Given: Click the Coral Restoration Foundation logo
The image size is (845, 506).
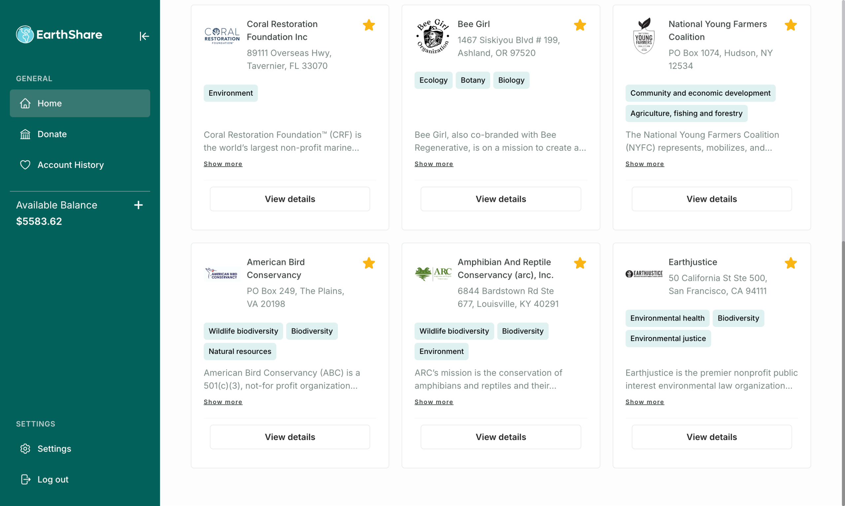Looking at the screenshot, I should (222, 36).
